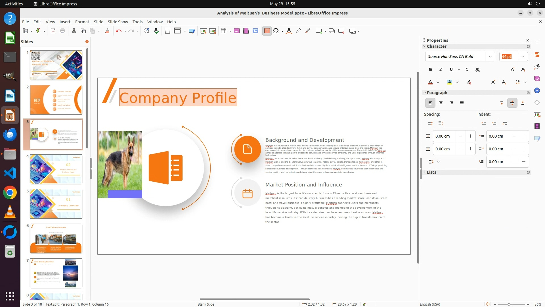Viewport: 545px width, 307px height.
Task: Click the Clone Formatting paintbrush icon
Action: pyautogui.click(x=107, y=31)
